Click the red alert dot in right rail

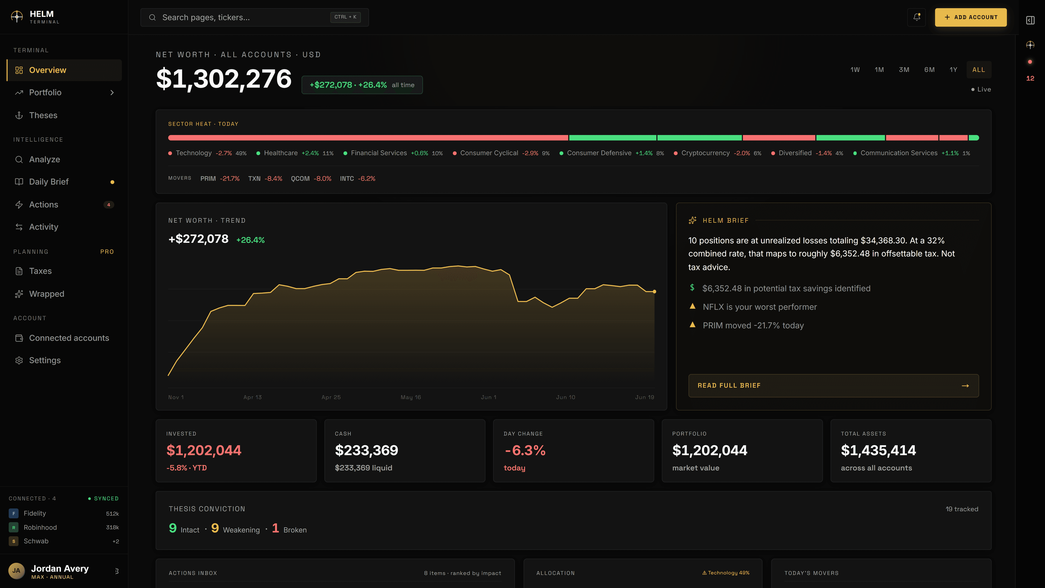[x=1030, y=62]
